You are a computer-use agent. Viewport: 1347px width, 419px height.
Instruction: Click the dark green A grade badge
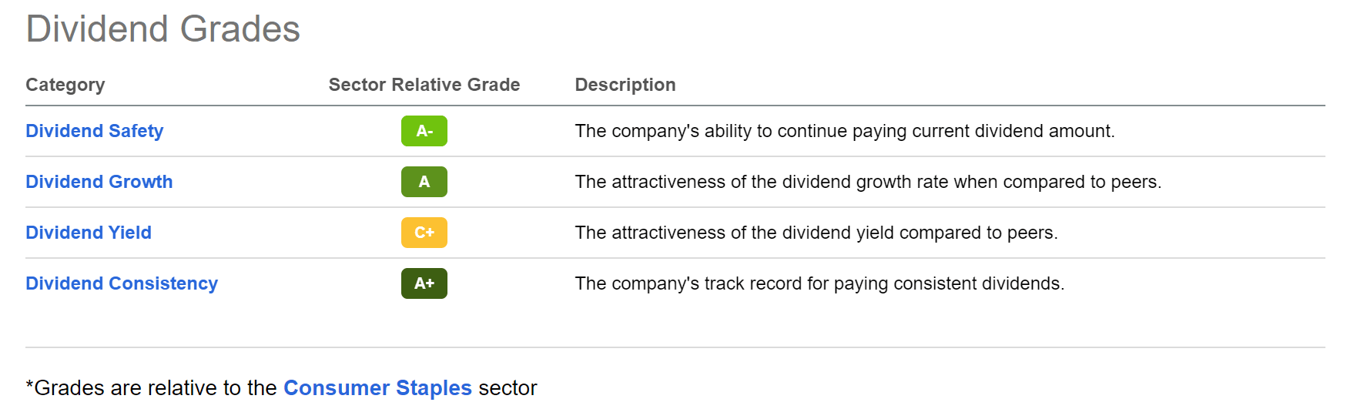pyautogui.click(x=424, y=182)
